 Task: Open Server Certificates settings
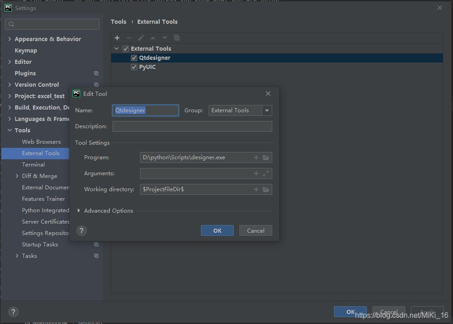45,222
